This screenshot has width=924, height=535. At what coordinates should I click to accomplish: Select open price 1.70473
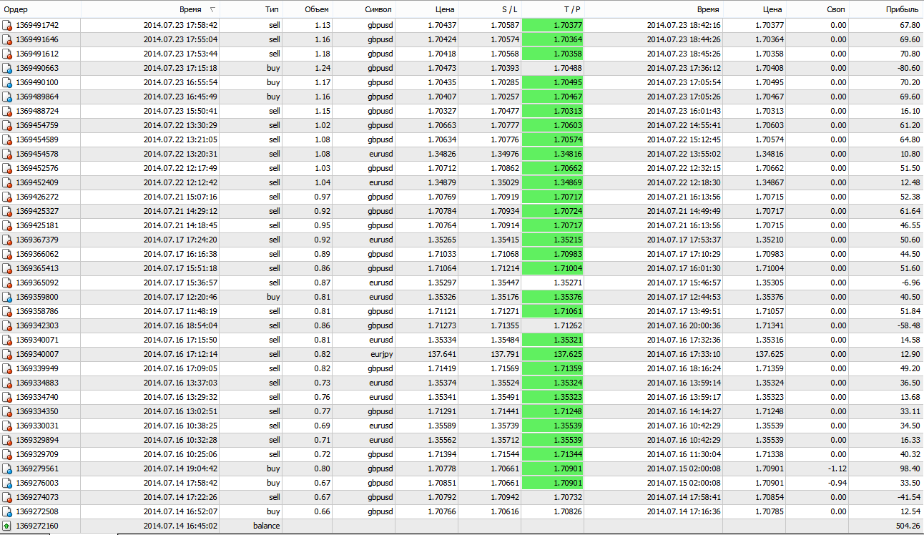(x=442, y=68)
